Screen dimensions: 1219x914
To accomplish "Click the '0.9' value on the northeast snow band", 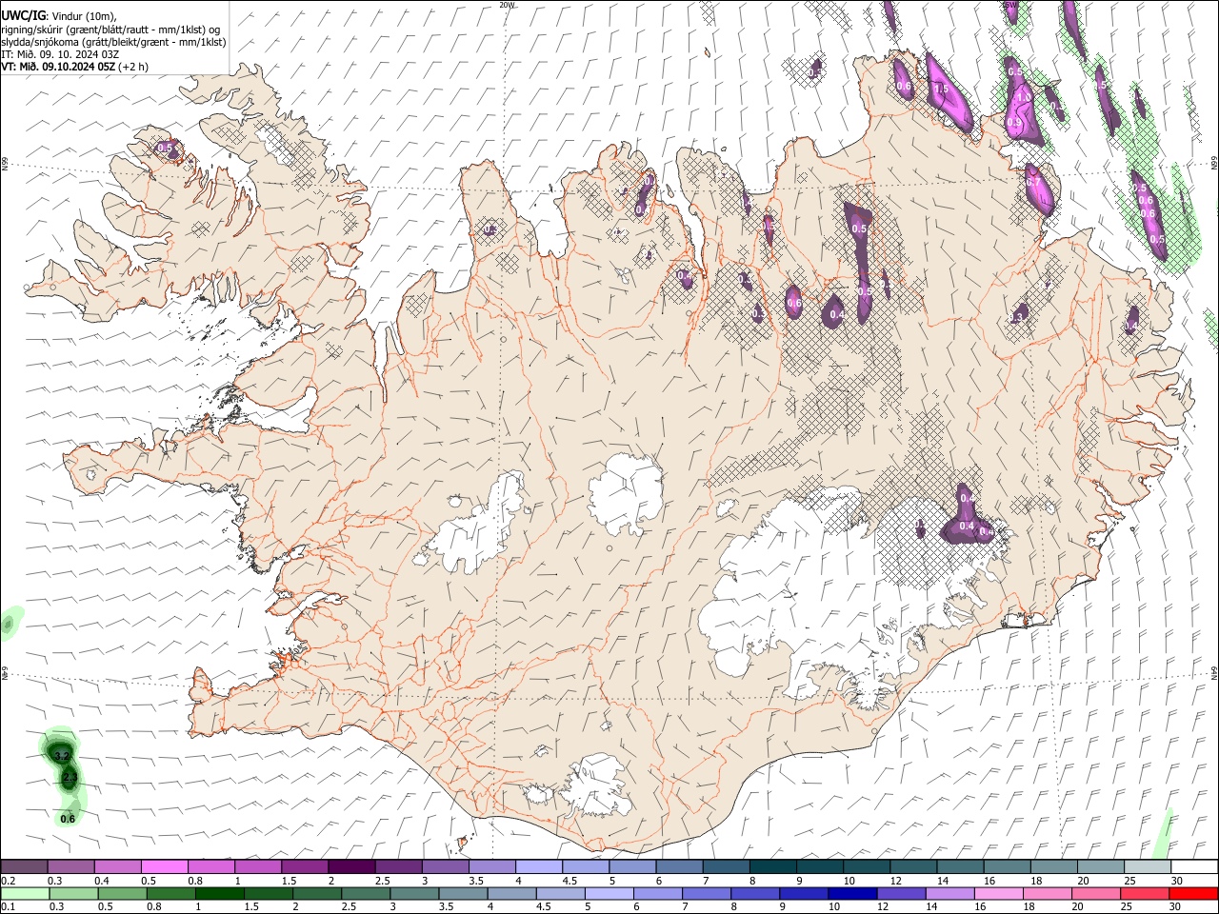I will [1014, 123].
